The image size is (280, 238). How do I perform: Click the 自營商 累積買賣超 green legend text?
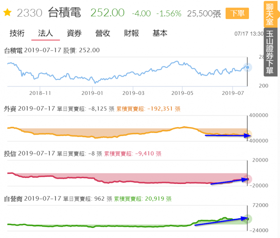coord(143,199)
